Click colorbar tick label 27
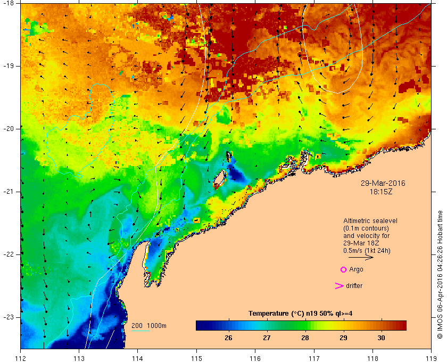Image resolution: width=447 pixels, height=362 pixels. 267,338
